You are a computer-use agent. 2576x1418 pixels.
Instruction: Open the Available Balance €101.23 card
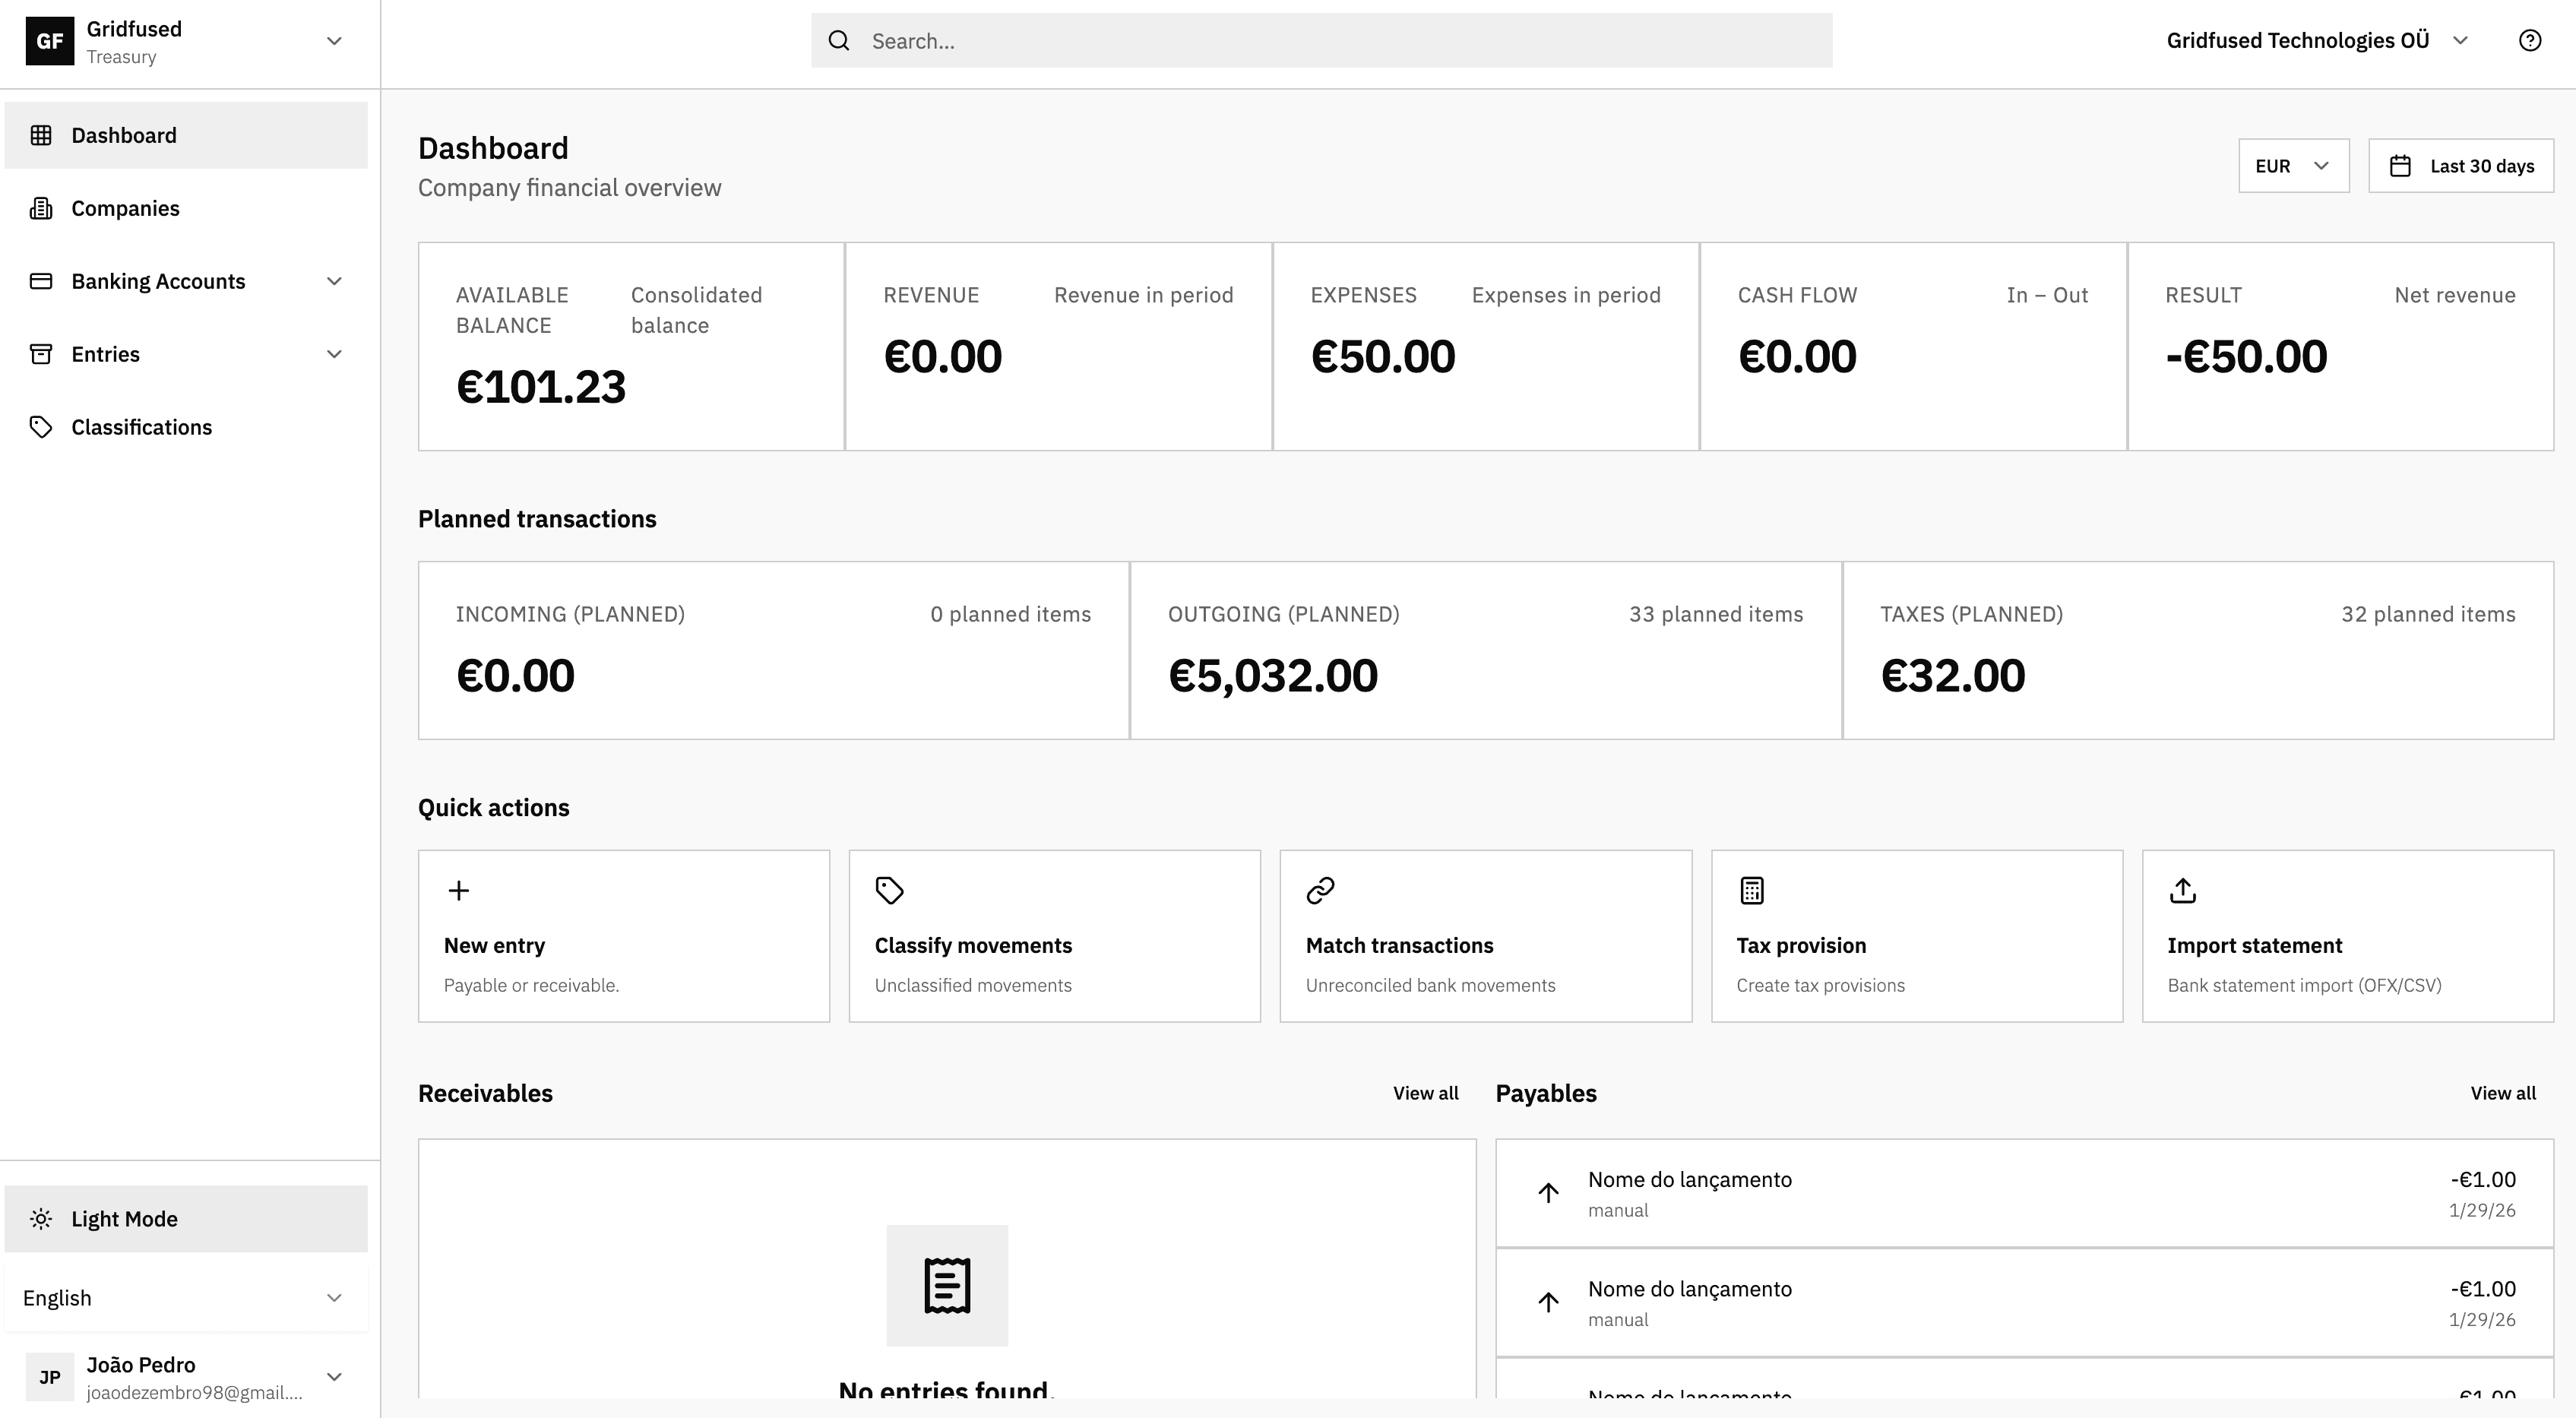pos(631,346)
